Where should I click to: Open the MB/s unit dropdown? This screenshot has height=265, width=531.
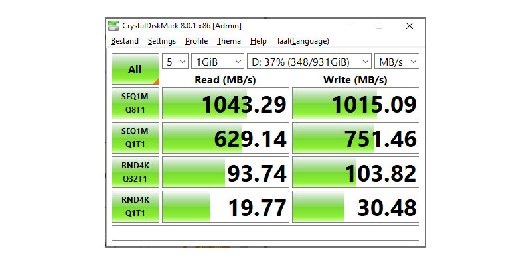397,62
